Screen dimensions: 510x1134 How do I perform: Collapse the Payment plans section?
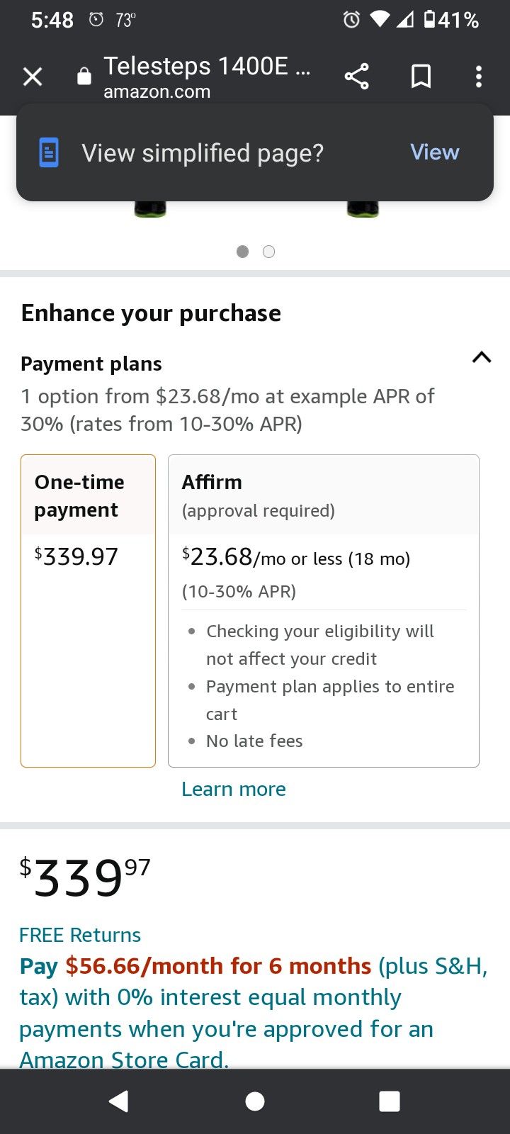[481, 357]
